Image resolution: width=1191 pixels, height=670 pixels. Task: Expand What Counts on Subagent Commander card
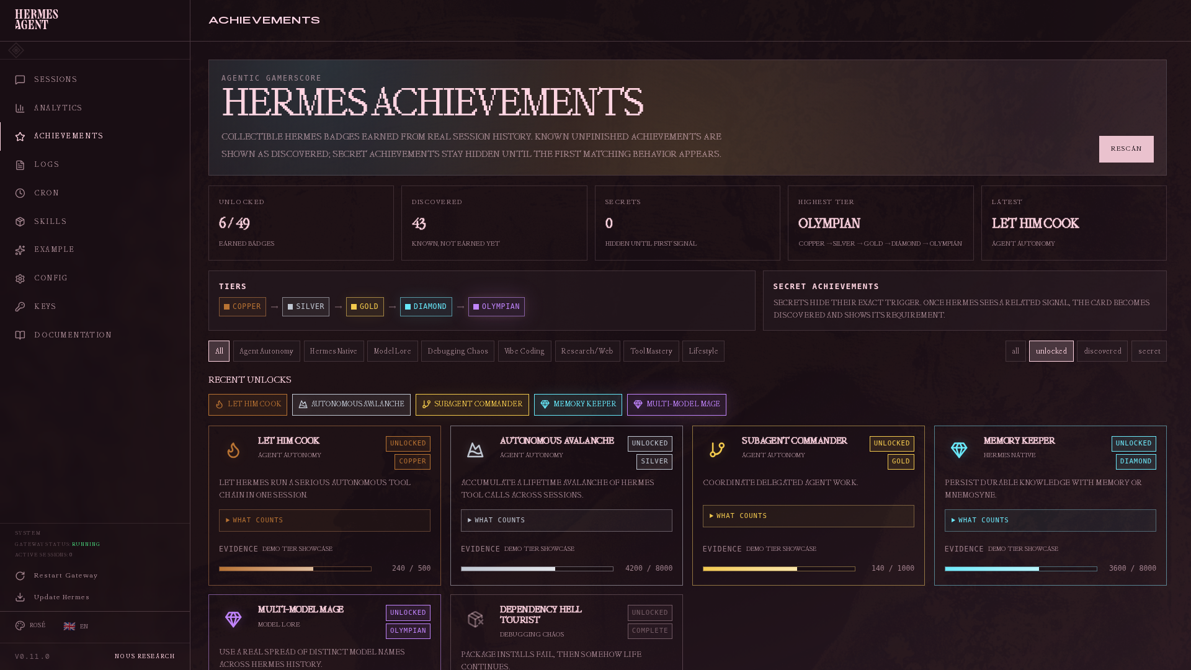pyautogui.click(x=808, y=516)
